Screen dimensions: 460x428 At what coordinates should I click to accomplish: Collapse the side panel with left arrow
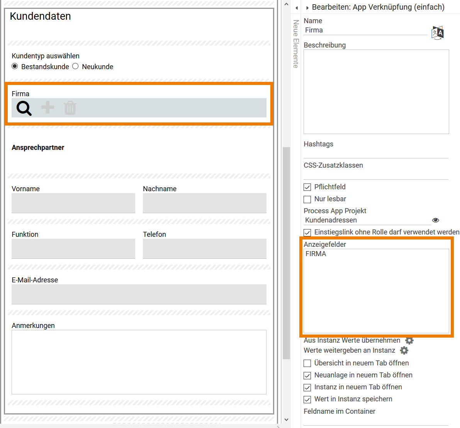(x=297, y=8)
